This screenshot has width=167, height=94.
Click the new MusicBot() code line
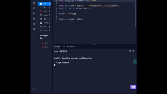tap(75, 8)
